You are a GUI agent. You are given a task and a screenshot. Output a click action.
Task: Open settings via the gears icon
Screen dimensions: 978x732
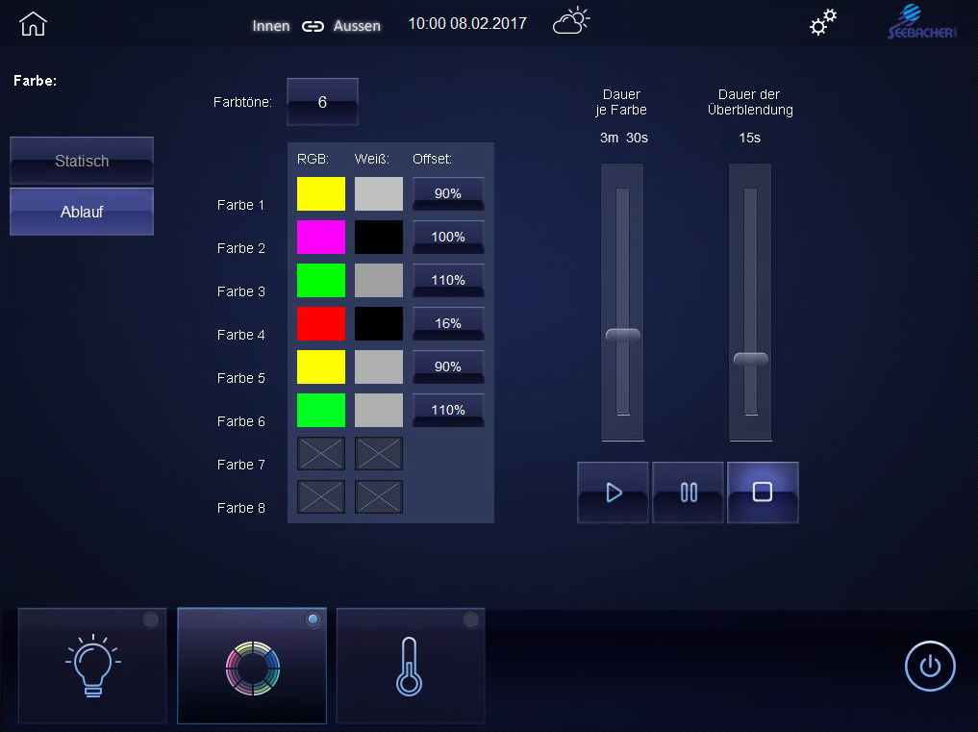(822, 23)
